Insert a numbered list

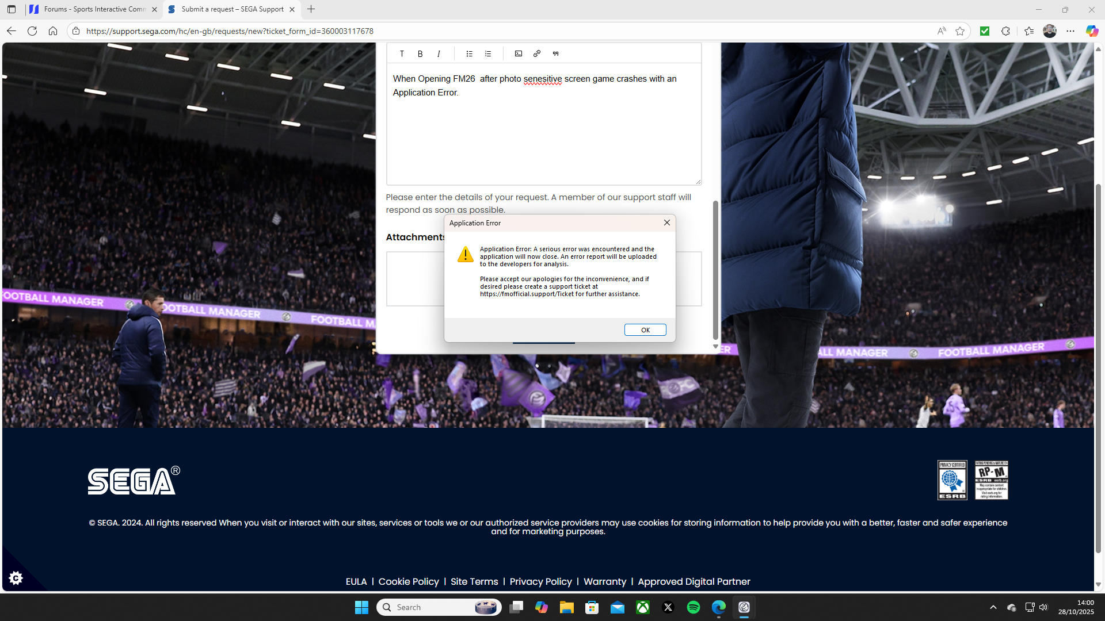click(x=488, y=53)
